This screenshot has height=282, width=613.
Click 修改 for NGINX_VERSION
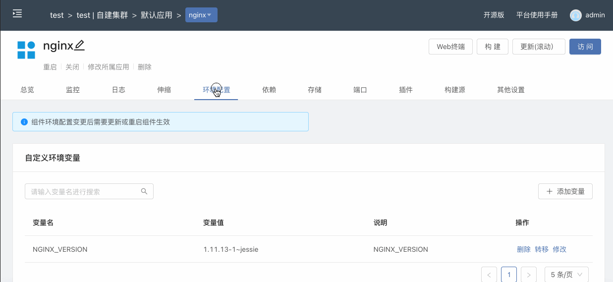coord(559,249)
